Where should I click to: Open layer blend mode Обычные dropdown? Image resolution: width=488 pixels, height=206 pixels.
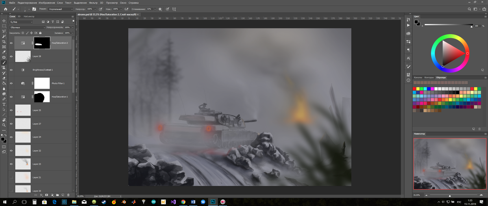(27, 27)
